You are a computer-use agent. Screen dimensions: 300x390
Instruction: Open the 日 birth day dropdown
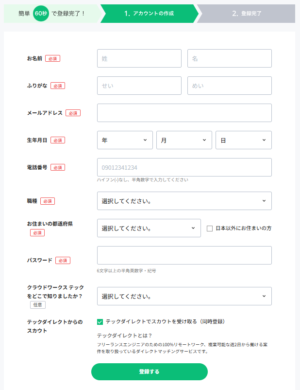pyautogui.click(x=243, y=140)
